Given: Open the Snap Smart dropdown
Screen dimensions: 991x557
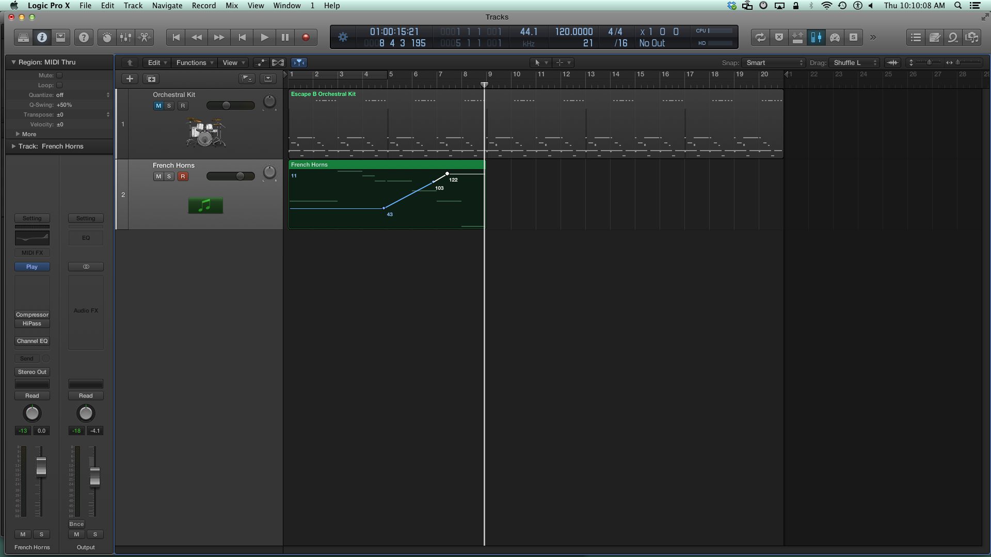Looking at the screenshot, I should pos(773,62).
